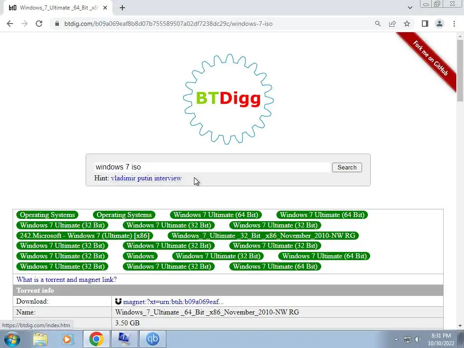Open qBittorrent from the taskbar
The width and height of the screenshot is (464, 348).
(x=152, y=339)
